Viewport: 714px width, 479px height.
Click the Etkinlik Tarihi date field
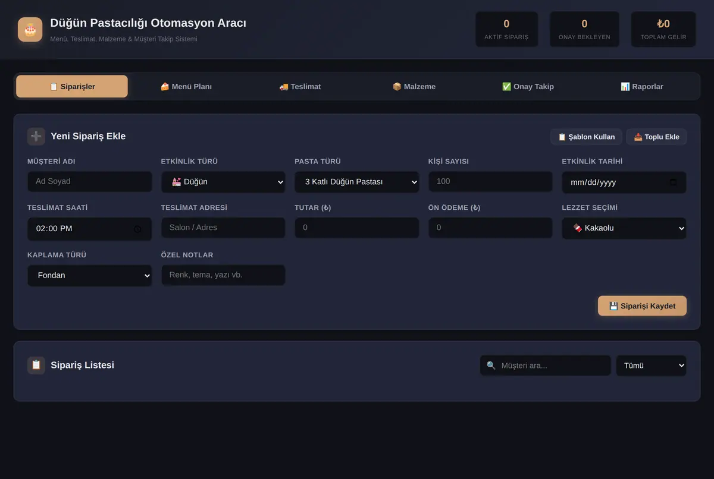[624, 182]
